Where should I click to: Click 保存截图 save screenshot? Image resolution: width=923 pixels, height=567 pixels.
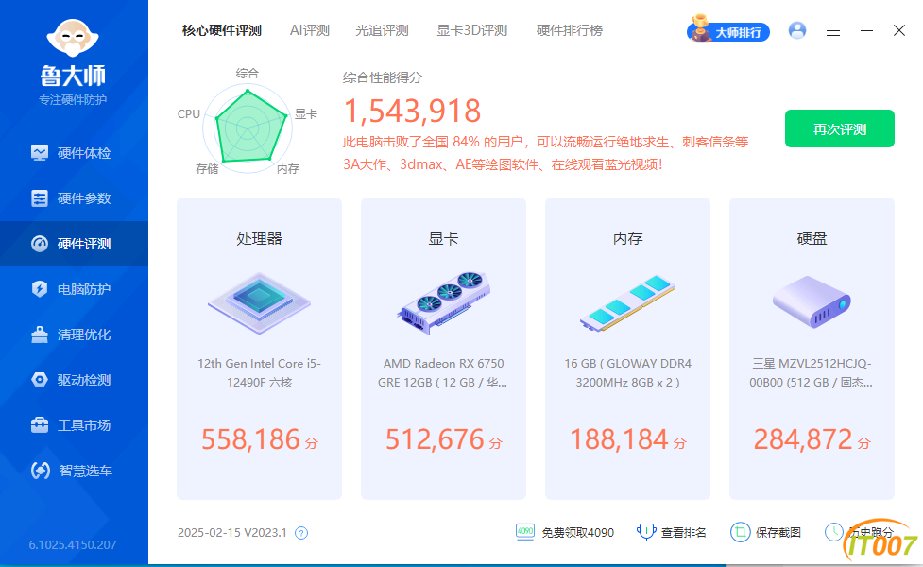(766, 532)
